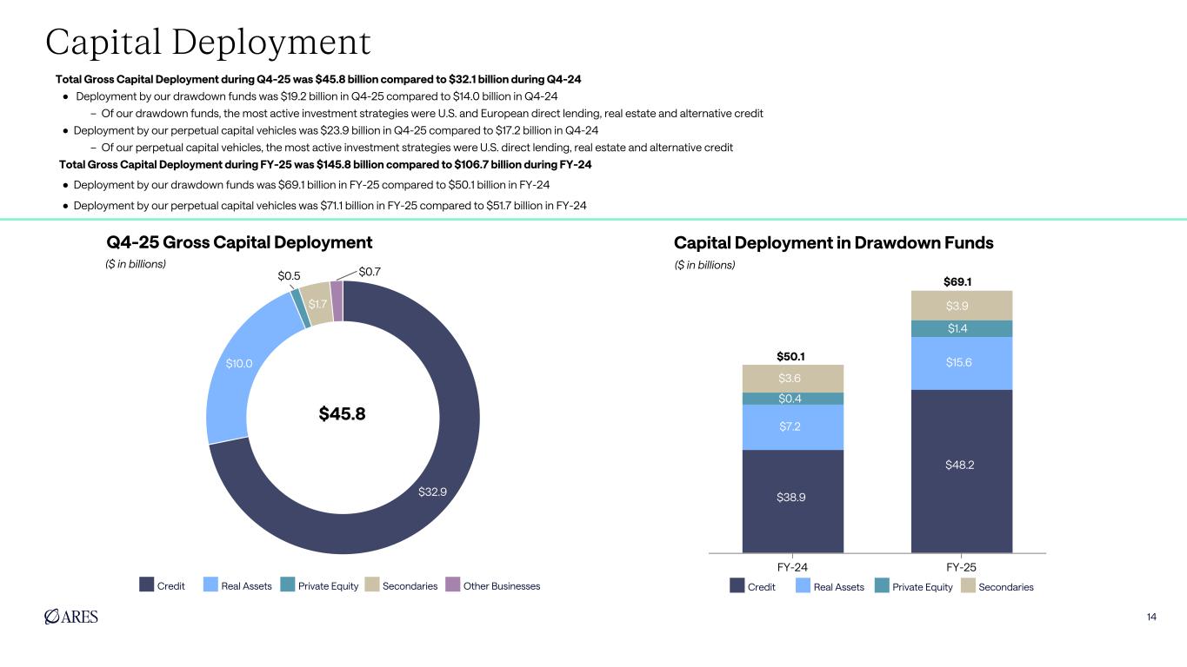Click the Credit legend swatch under the donut chart
1187x667 pixels.
[x=147, y=585]
